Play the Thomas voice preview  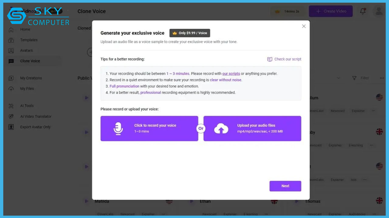coord(297,201)
